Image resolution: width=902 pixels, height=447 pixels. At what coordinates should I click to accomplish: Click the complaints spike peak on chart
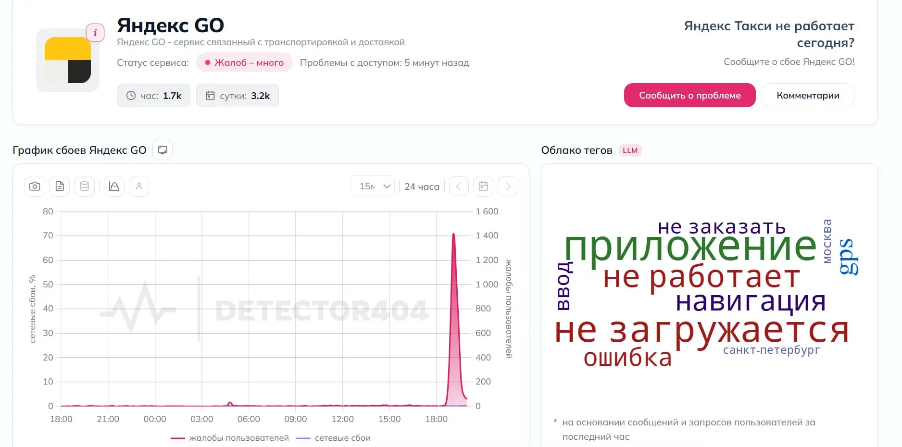pyautogui.click(x=453, y=235)
